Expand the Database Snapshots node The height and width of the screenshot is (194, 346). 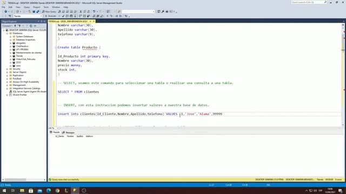[10, 40]
